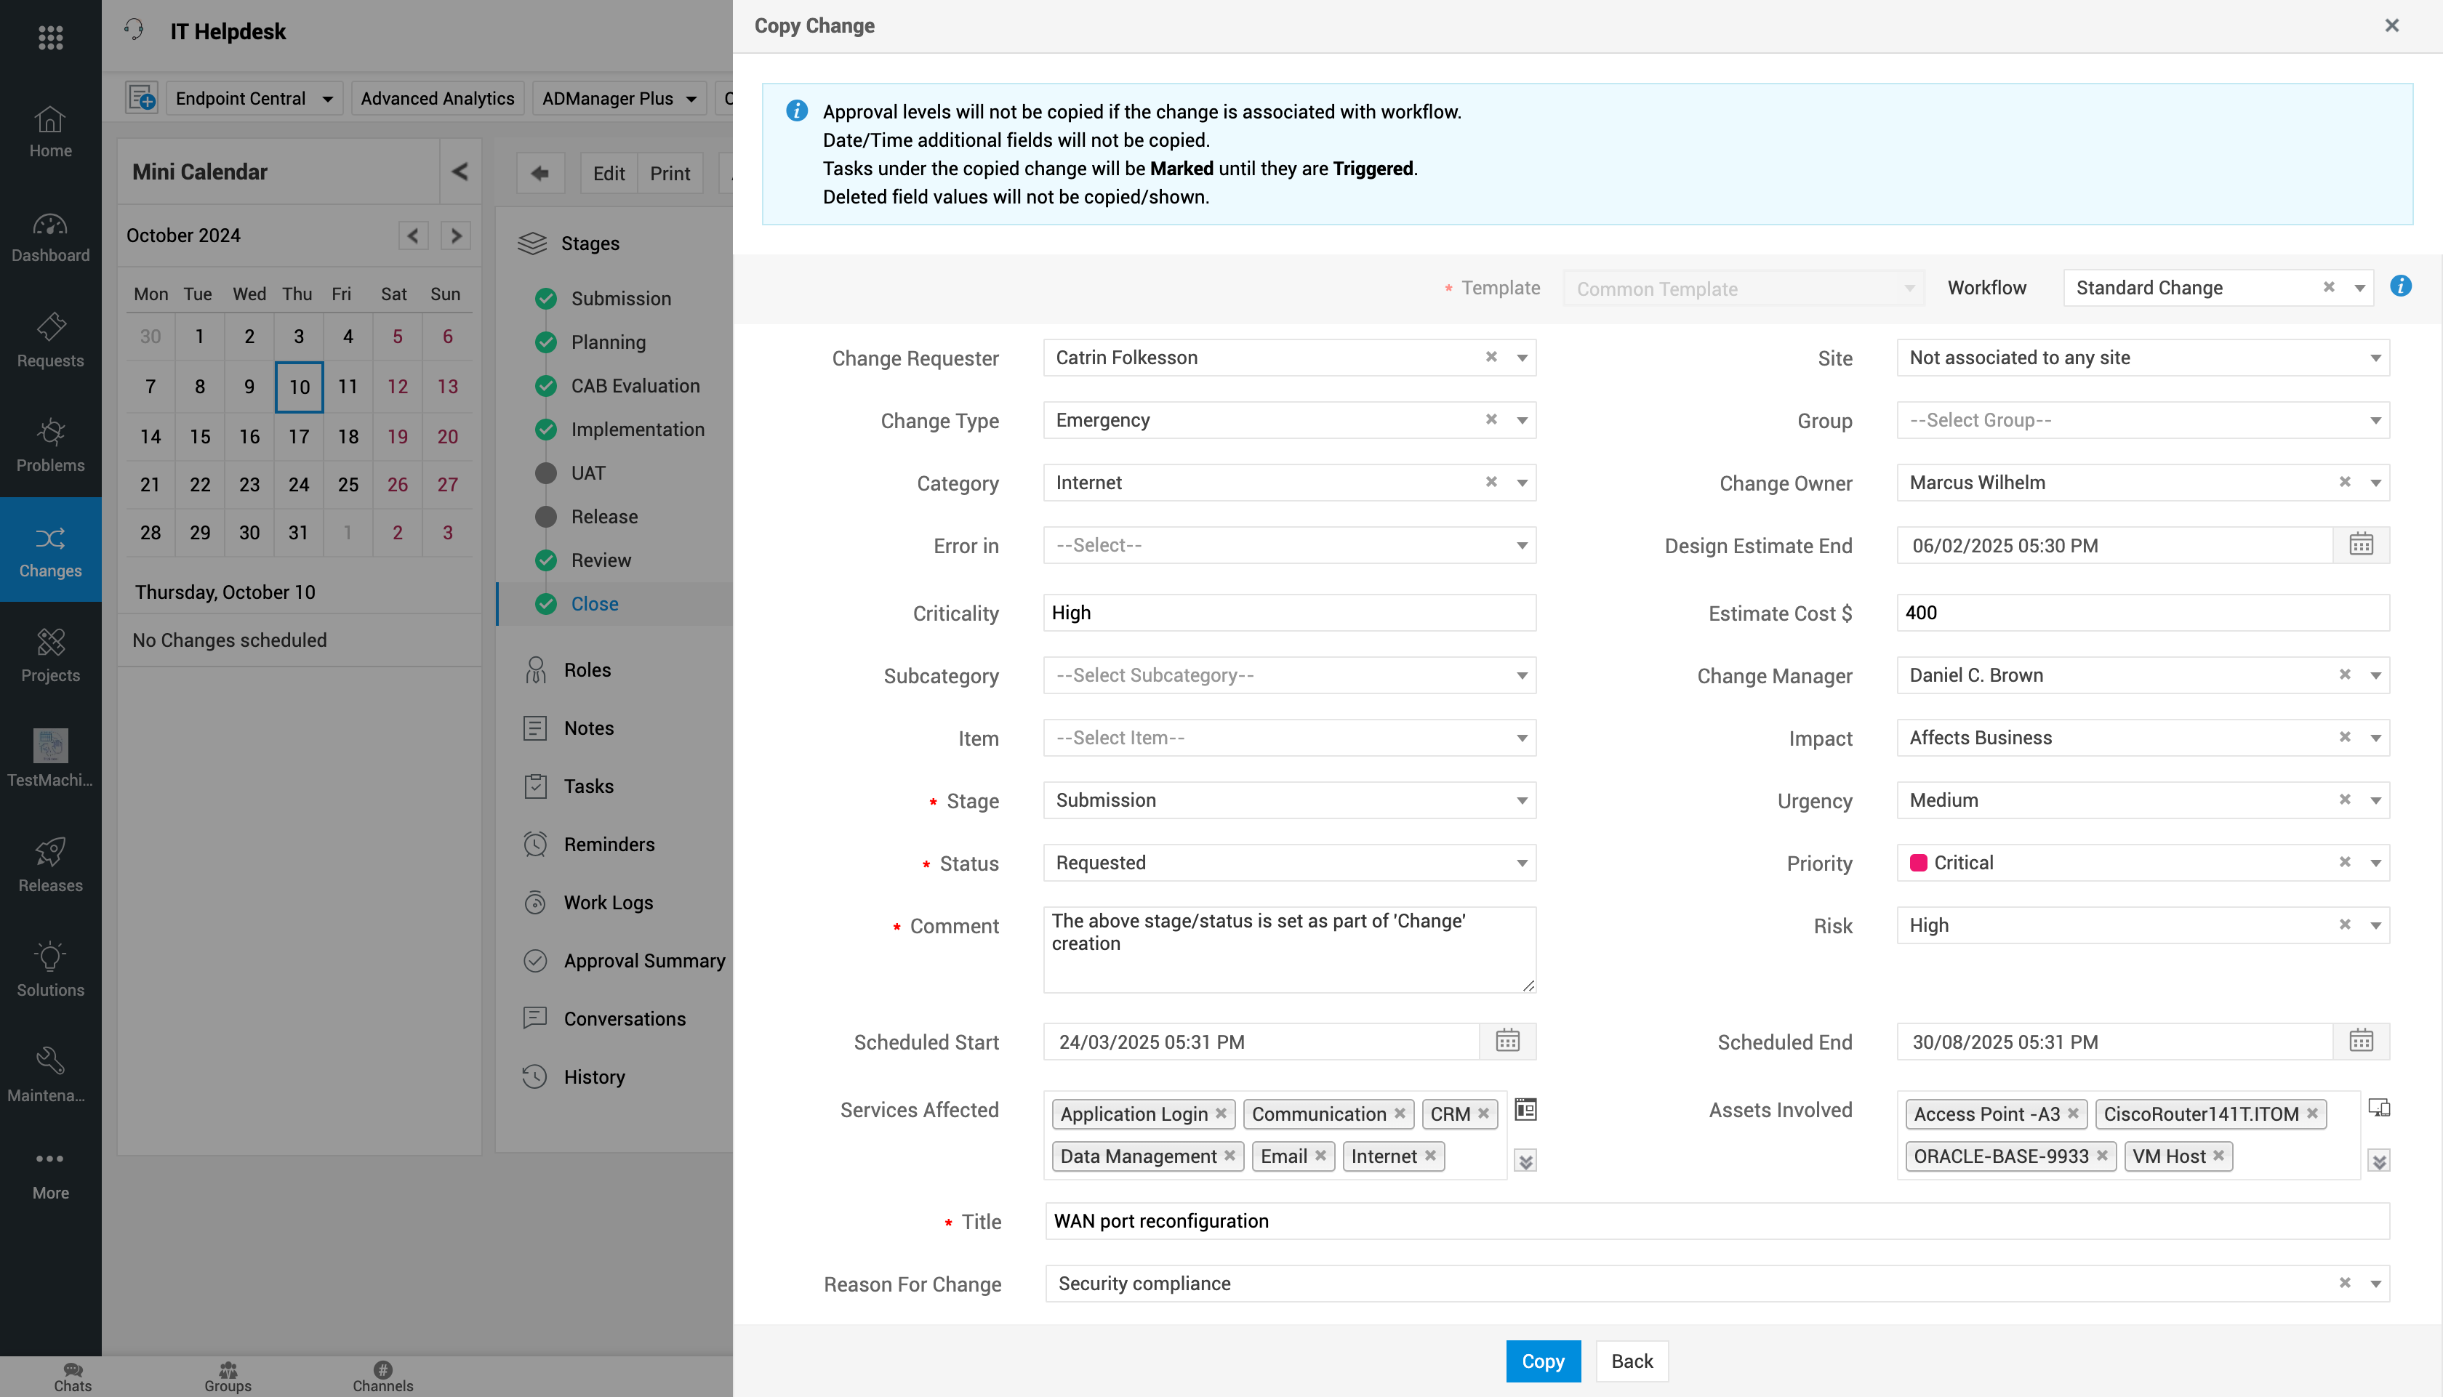This screenshot has height=1397, width=2443.
Task: Open Approval Summary section
Action: tap(643, 960)
